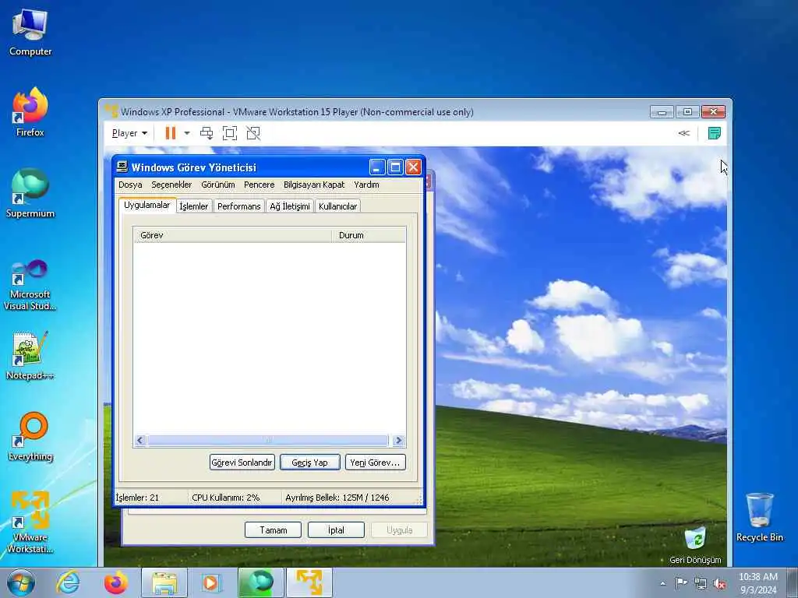Sort by the Görev column header

[x=232, y=235]
